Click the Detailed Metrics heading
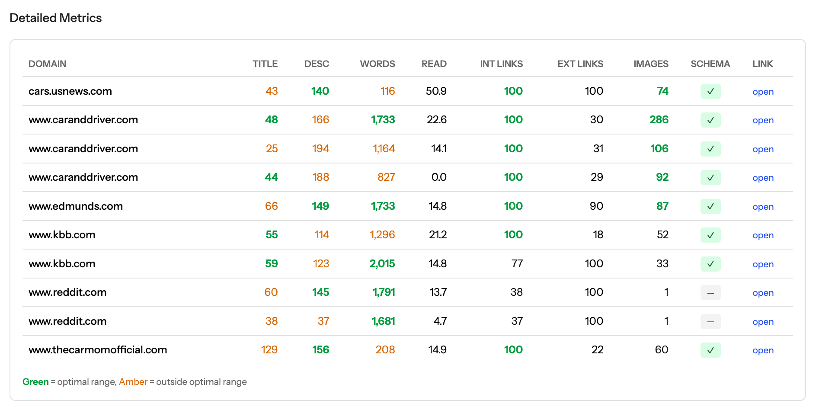 click(56, 18)
